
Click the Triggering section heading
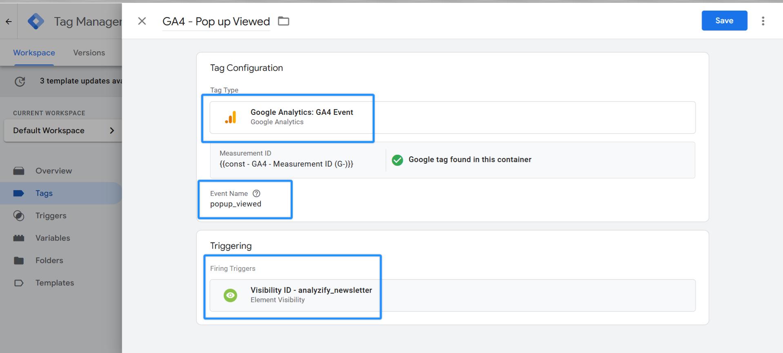(231, 246)
